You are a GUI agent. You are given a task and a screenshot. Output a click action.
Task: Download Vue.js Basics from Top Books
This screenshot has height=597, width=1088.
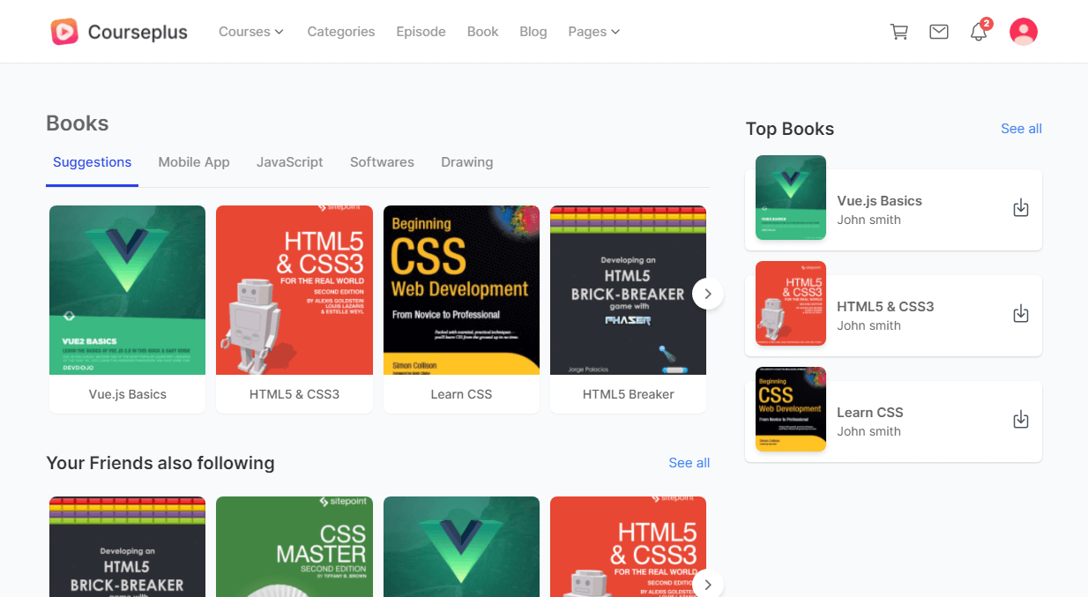point(1020,209)
